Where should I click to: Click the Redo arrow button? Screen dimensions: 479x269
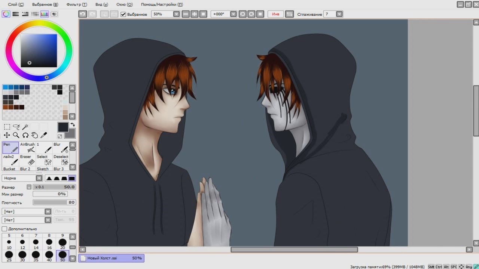click(92, 14)
